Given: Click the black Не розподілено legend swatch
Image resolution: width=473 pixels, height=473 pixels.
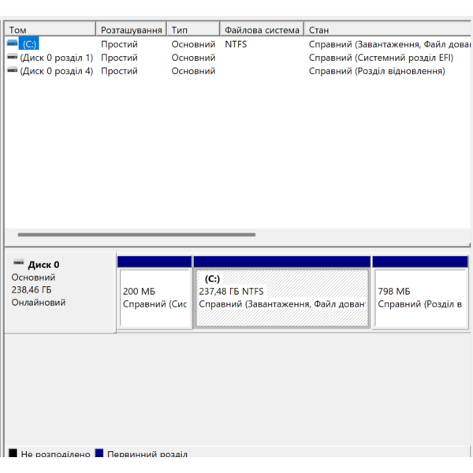Looking at the screenshot, I should (x=13, y=453).
